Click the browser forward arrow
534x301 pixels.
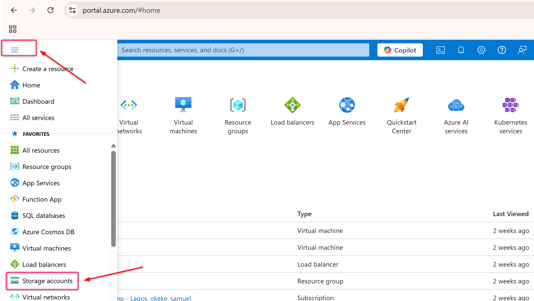(x=32, y=10)
